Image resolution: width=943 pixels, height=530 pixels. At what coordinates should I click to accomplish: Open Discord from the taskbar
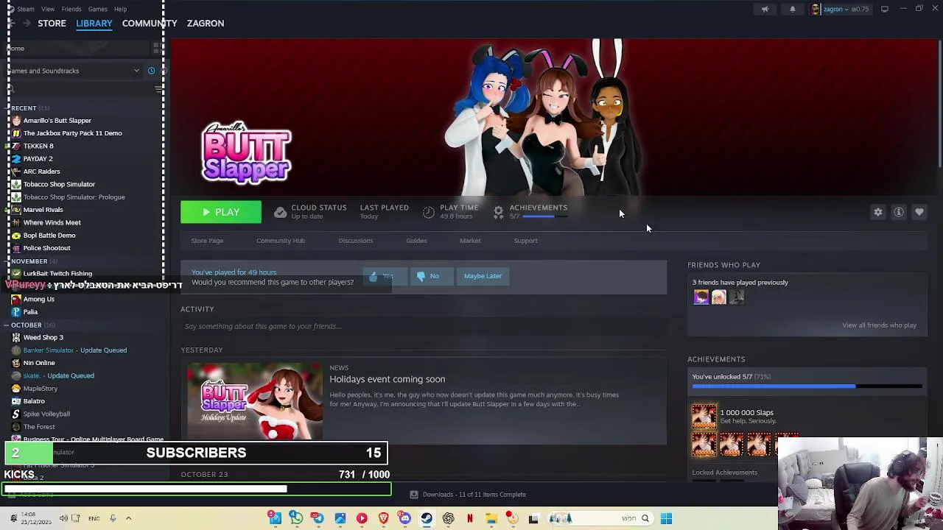404,518
